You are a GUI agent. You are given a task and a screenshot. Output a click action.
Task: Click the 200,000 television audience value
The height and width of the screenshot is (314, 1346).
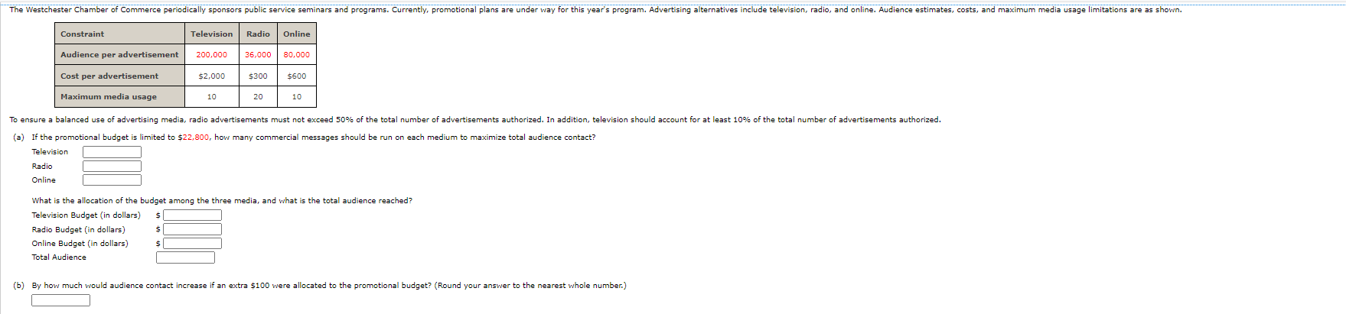[x=212, y=55]
